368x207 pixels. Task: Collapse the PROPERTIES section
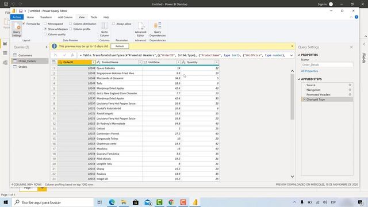coord(299,55)
